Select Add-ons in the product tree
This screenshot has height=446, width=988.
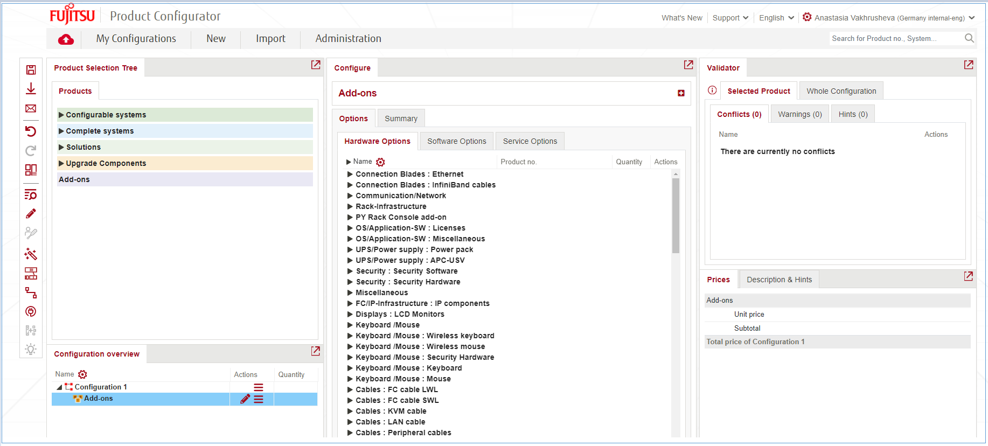(x=185, y=179)
